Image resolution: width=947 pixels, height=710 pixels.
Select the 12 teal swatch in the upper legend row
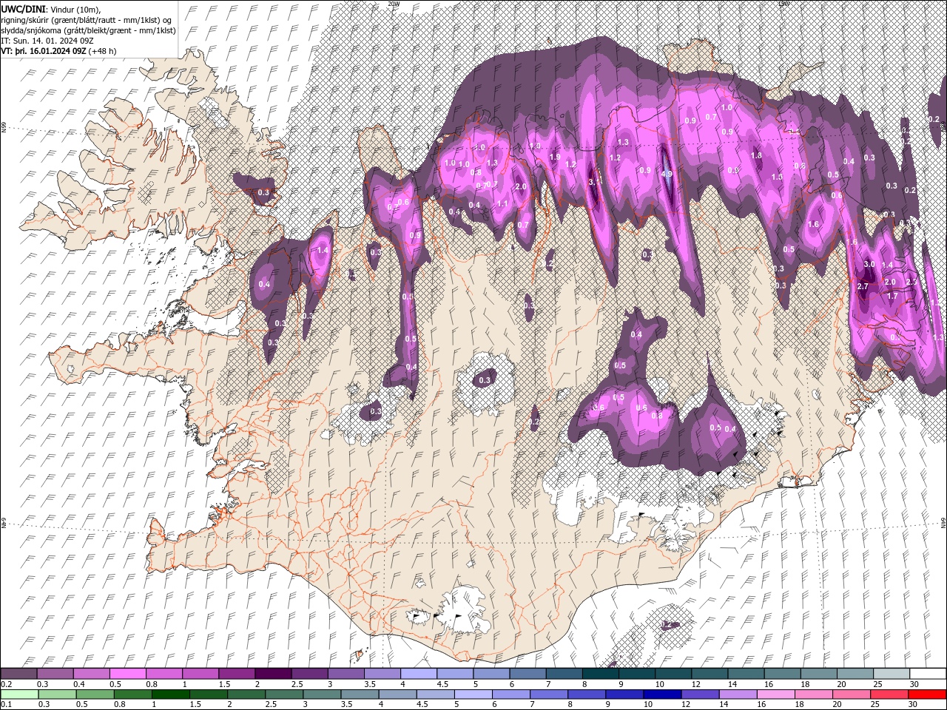coord(710,674)
